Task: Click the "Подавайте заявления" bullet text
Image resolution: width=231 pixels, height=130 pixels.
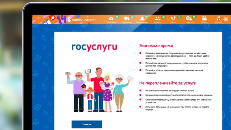Action: tap(177, 56)
